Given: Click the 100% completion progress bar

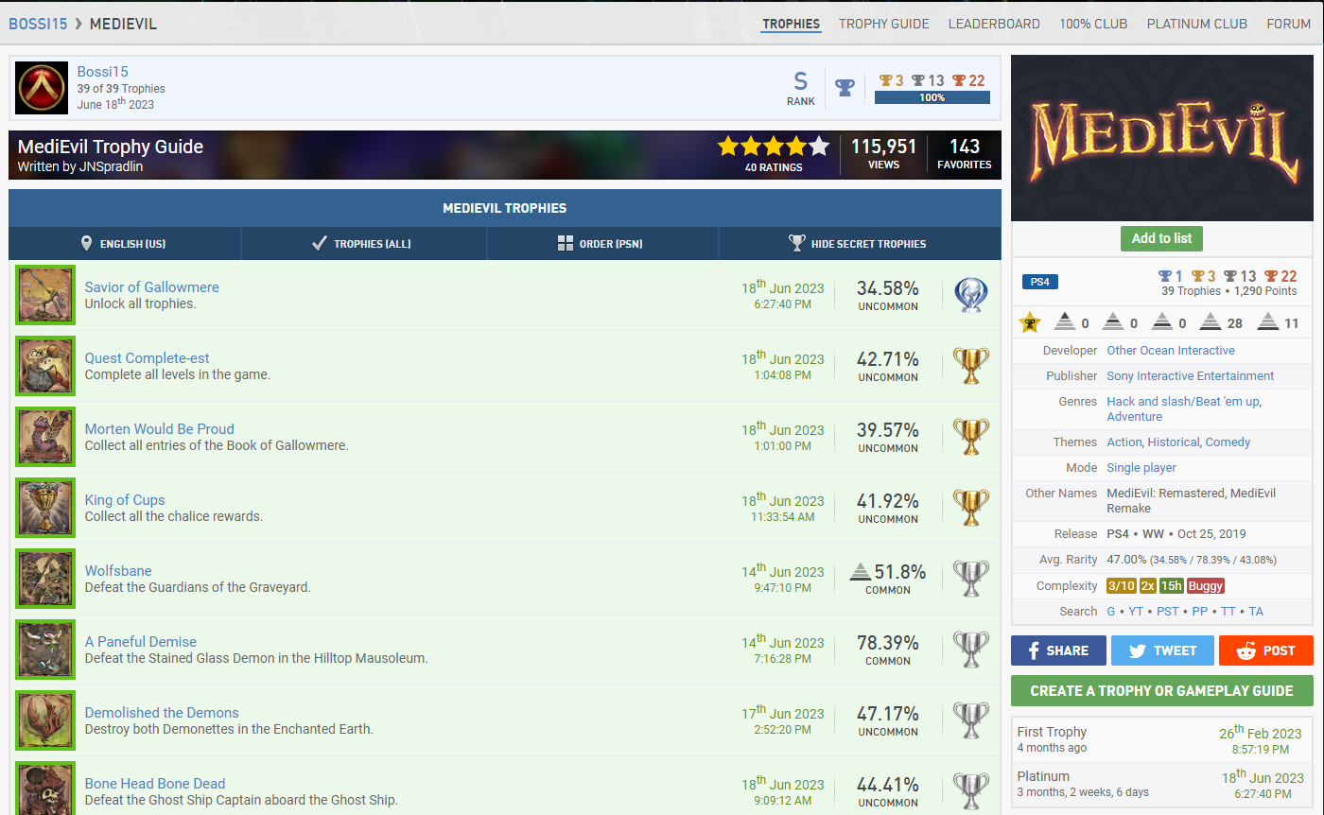Looking at the screenshot, I should click(932, 97).
